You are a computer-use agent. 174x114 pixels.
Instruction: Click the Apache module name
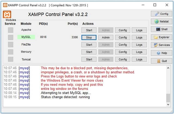click(x=26, y=30)
